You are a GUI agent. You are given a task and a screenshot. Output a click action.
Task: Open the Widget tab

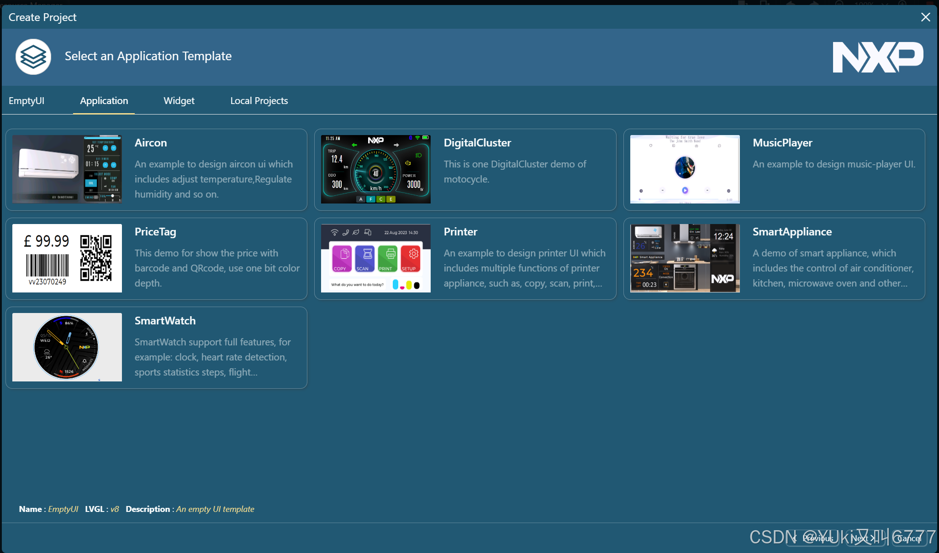(x=179, y=101)
